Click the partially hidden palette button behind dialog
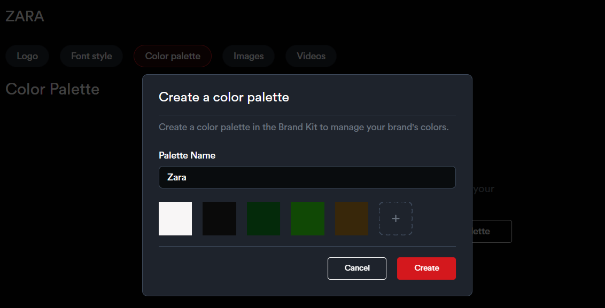Viewport: 605px width, 308px height. (492, 232)
